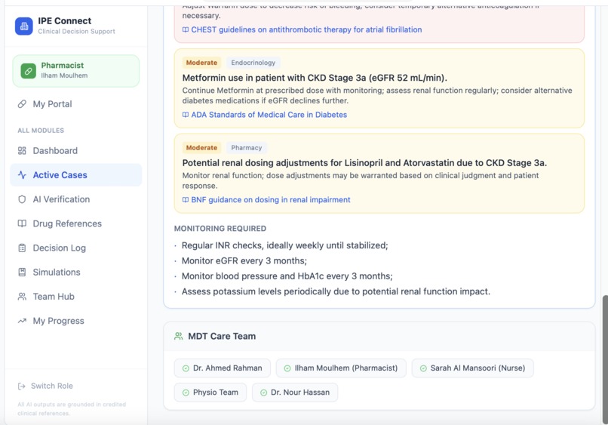Click book icon beside BNF guidance link
Image resolution: width=608 pixels, height=425 pixels.
pos(186,199)
